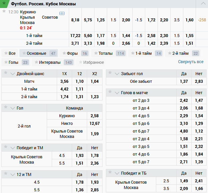
Task: Favorite the Кубок Москвы league header star
Action: tap(6, 4)
